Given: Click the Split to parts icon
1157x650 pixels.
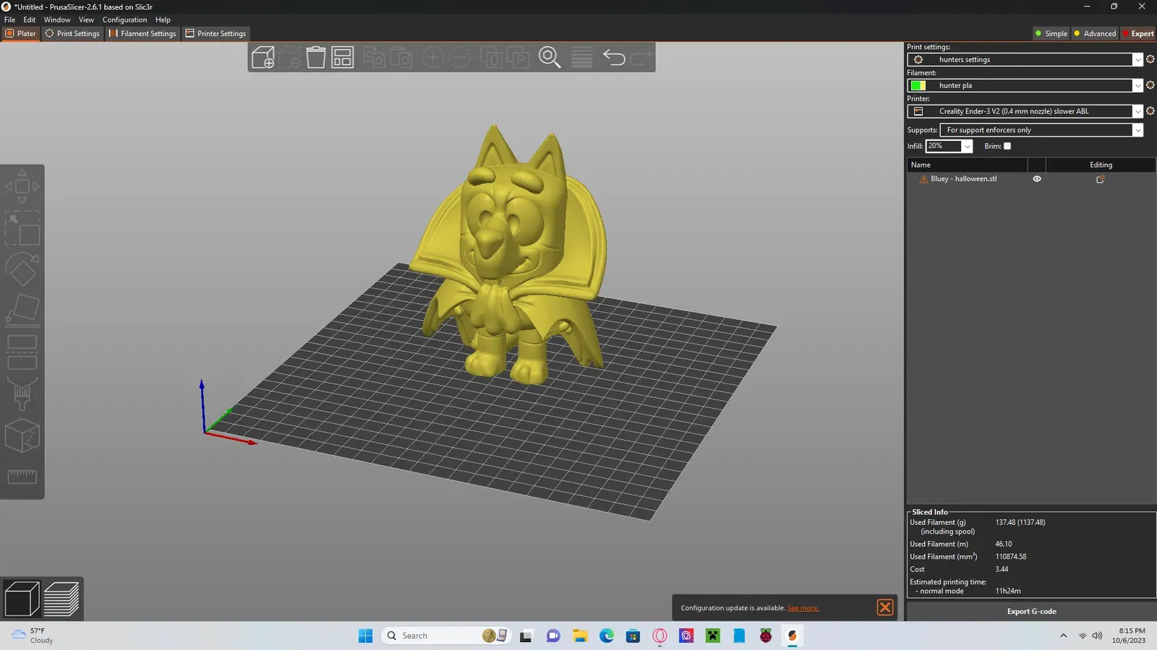Looking at the screenshot, I should pyautogui.click(x=518, y=57).
